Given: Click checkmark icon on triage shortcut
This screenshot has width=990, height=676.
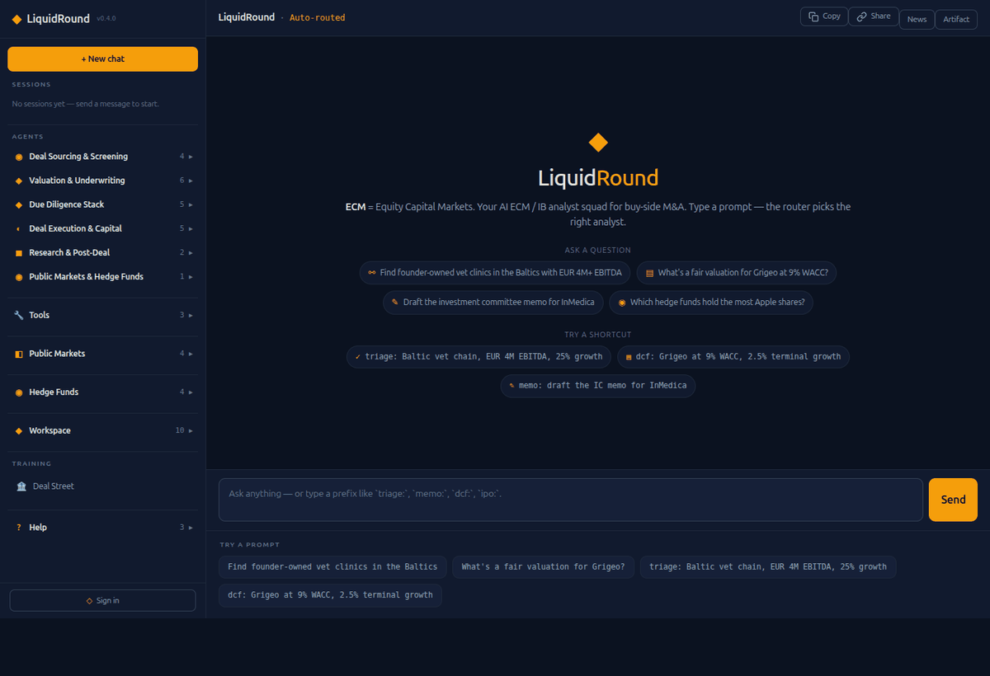Looking at the screenshot, I should pos(357,357).
